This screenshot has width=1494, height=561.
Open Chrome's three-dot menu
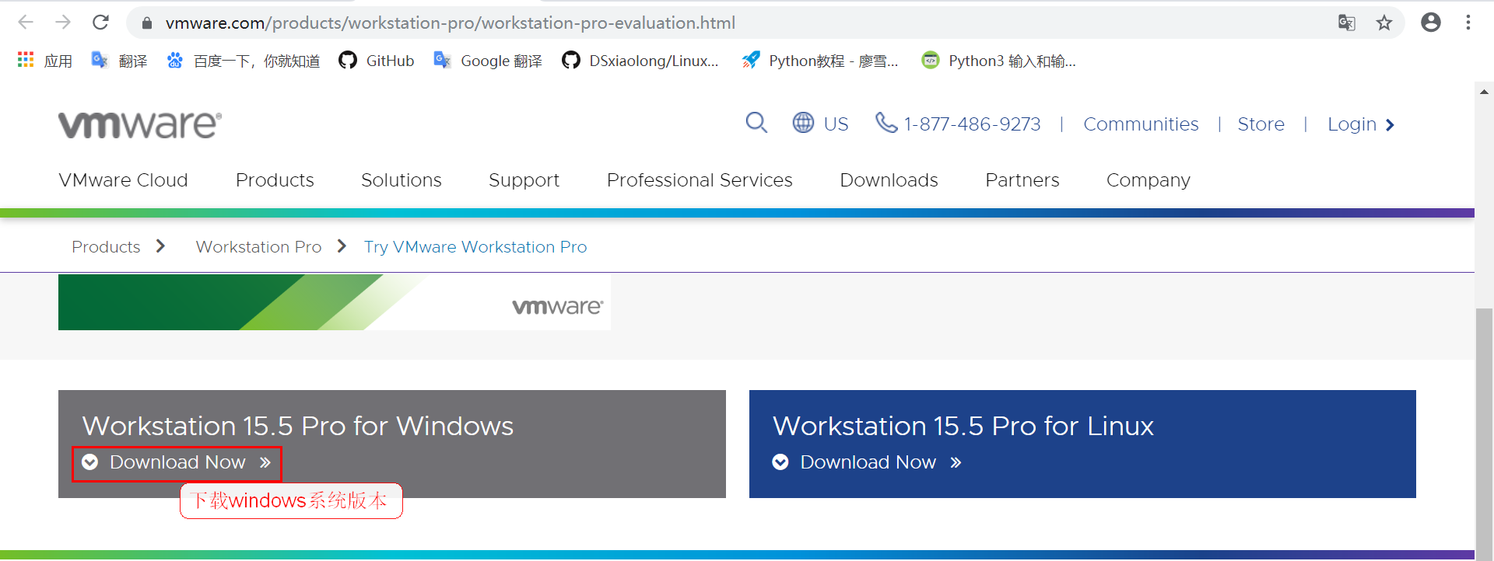[x=1468, y=23]
